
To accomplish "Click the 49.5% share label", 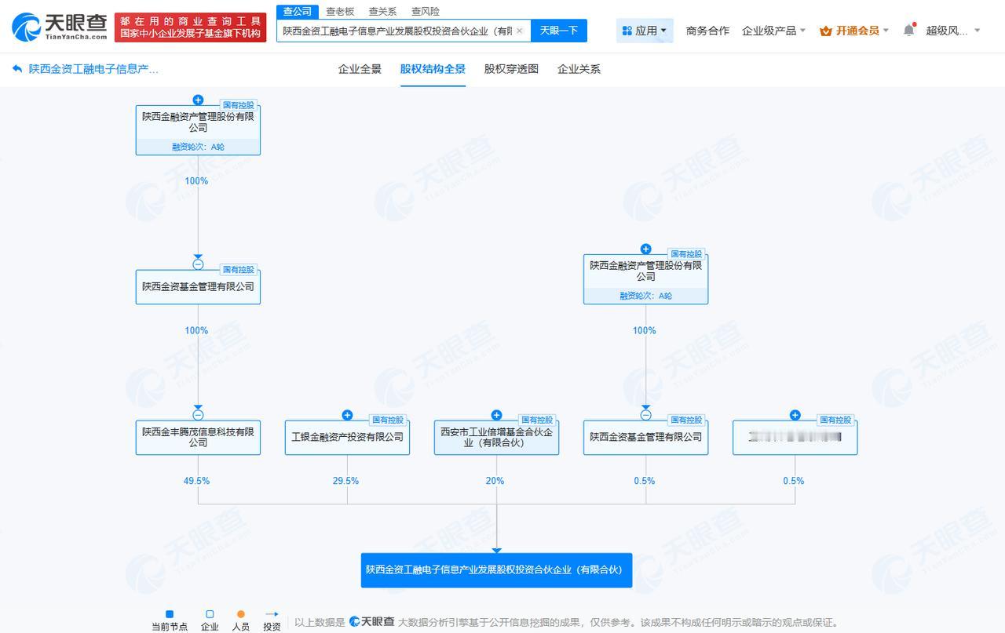I will pos(196,481).
